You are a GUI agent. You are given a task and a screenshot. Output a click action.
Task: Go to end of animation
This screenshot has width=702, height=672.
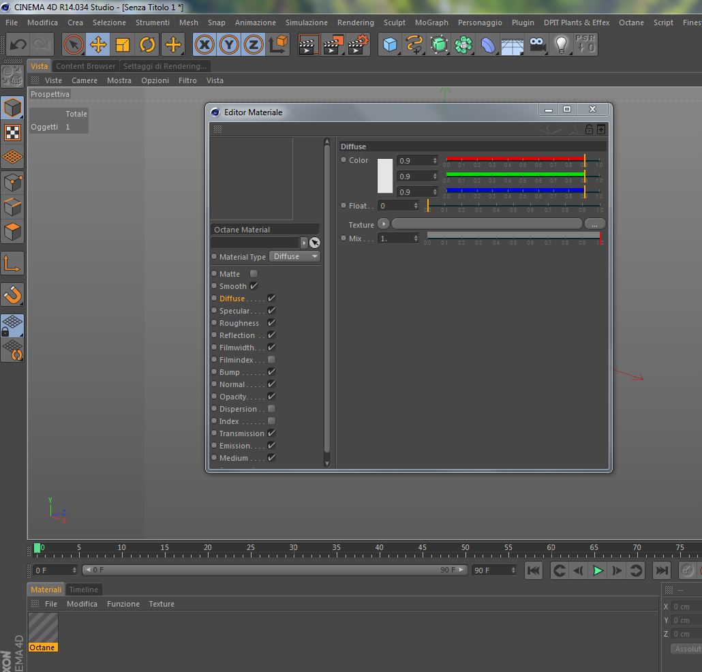pyautogui.click(x=662, y=570)
